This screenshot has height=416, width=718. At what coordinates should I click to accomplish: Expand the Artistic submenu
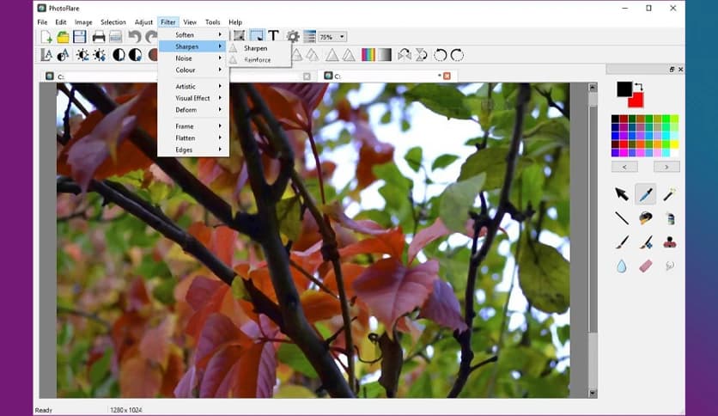[x=193, y=86]
